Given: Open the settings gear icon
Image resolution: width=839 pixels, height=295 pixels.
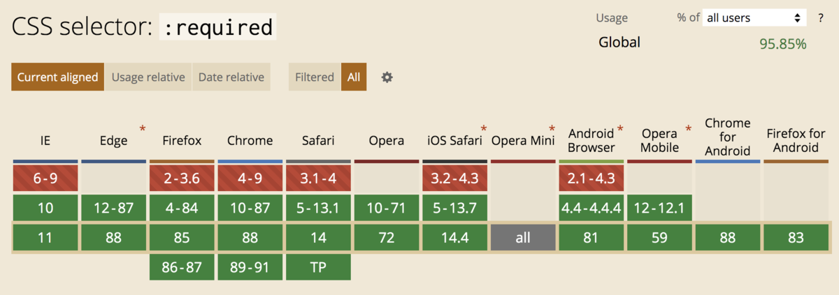Looking at the screenshot, I should 387,77.
